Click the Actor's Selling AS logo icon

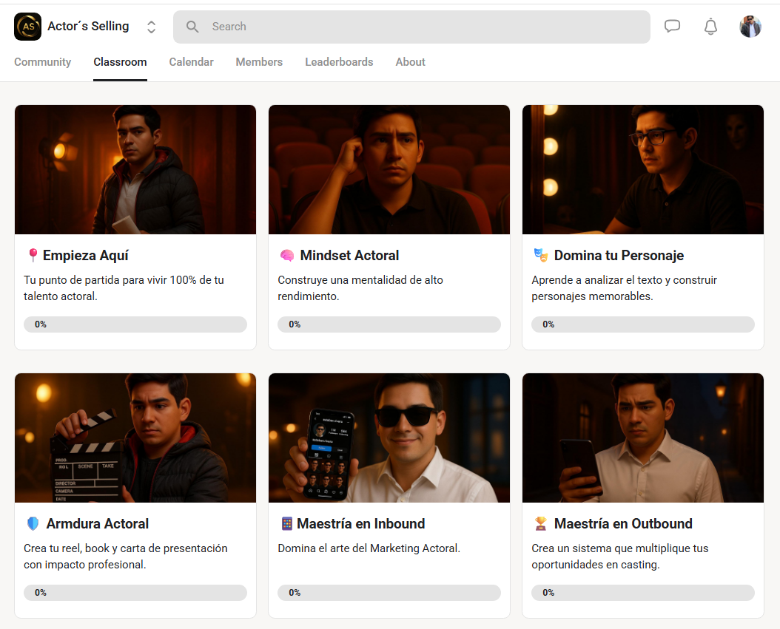click(27, 27)
